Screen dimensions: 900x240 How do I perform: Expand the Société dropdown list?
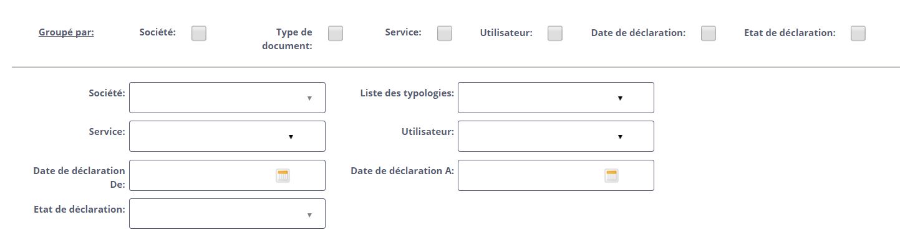pyautogui.click(x=227, y=98)
